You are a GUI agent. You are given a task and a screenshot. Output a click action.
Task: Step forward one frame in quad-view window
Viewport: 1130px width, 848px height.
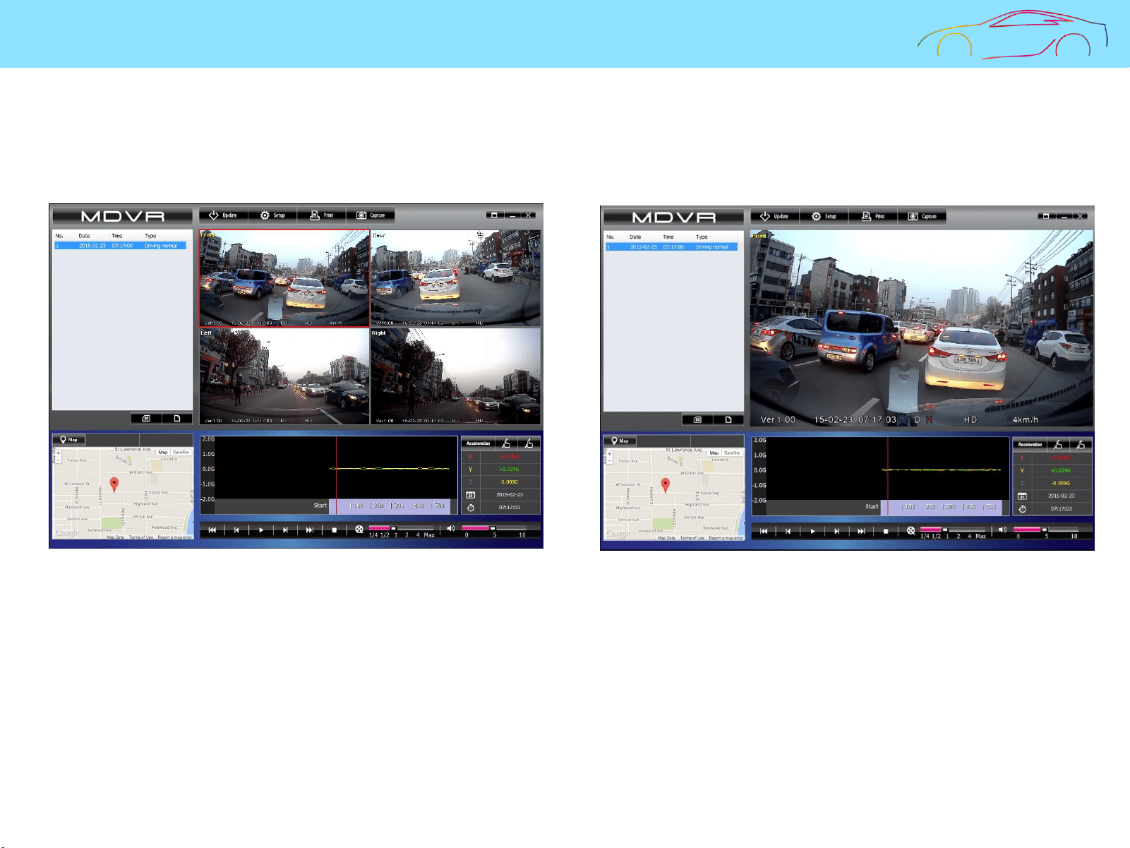[285, 530]
